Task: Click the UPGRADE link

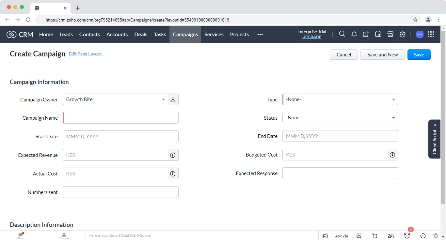Action: pos(311,37)
